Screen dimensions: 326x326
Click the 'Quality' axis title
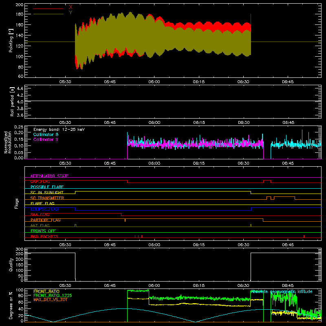click(11, 264)
